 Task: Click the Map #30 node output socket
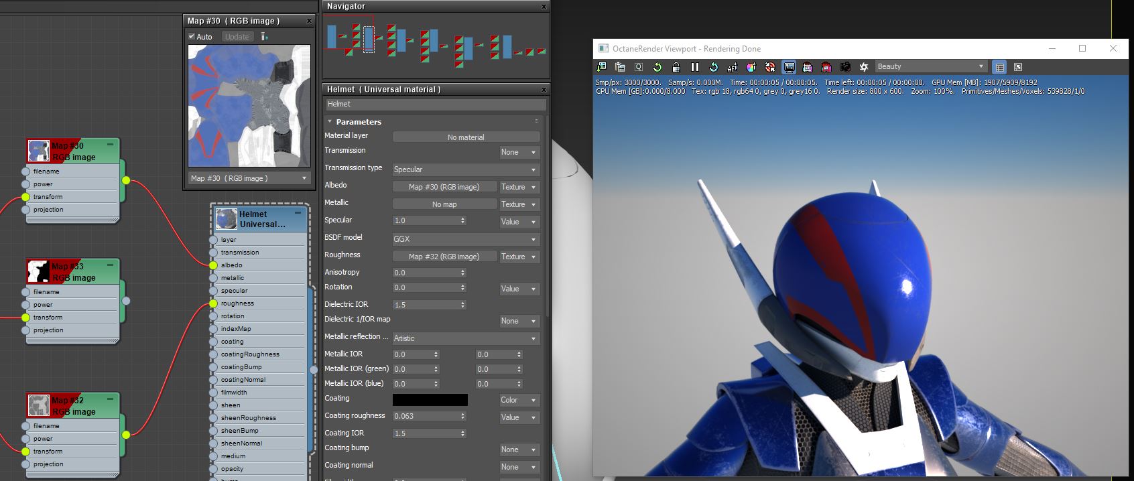click(126, 180)
